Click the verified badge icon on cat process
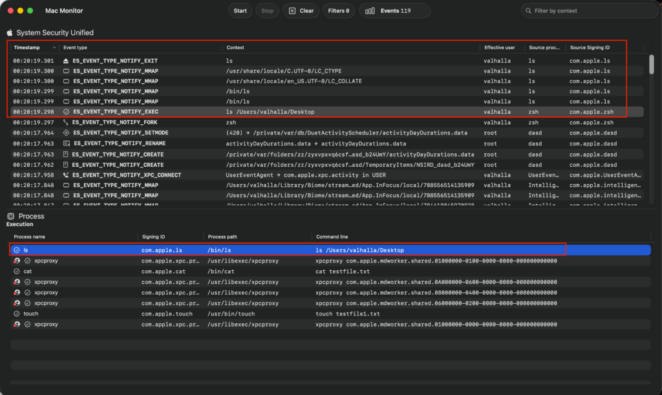The width and height of the screenshot is (662, 395). tap(16, 272)
